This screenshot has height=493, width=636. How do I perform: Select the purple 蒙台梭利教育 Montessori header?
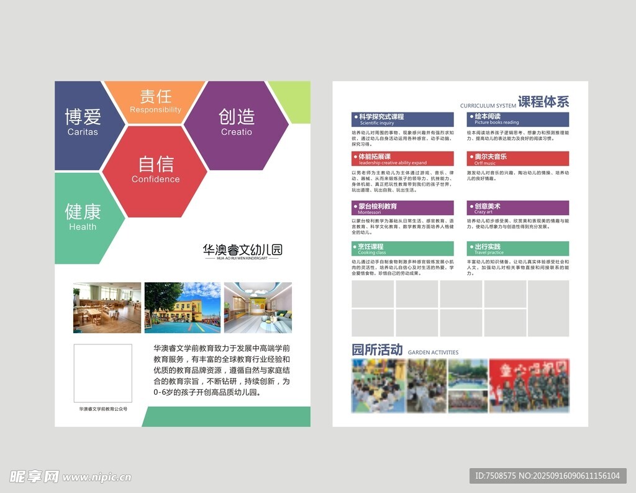[x=402, y=208]
